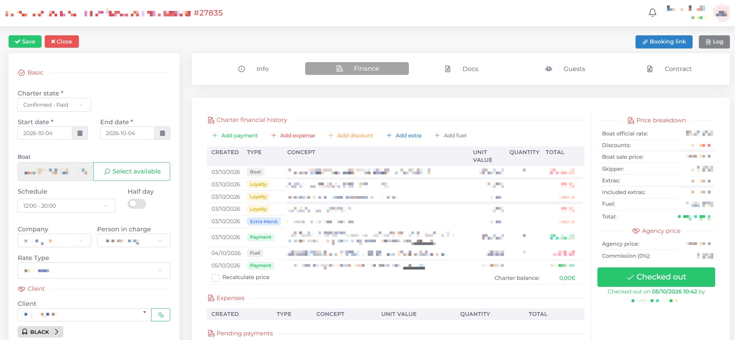Close the charter form
Viewport: 735px width, 340px height.
click(x=62, y=42)
